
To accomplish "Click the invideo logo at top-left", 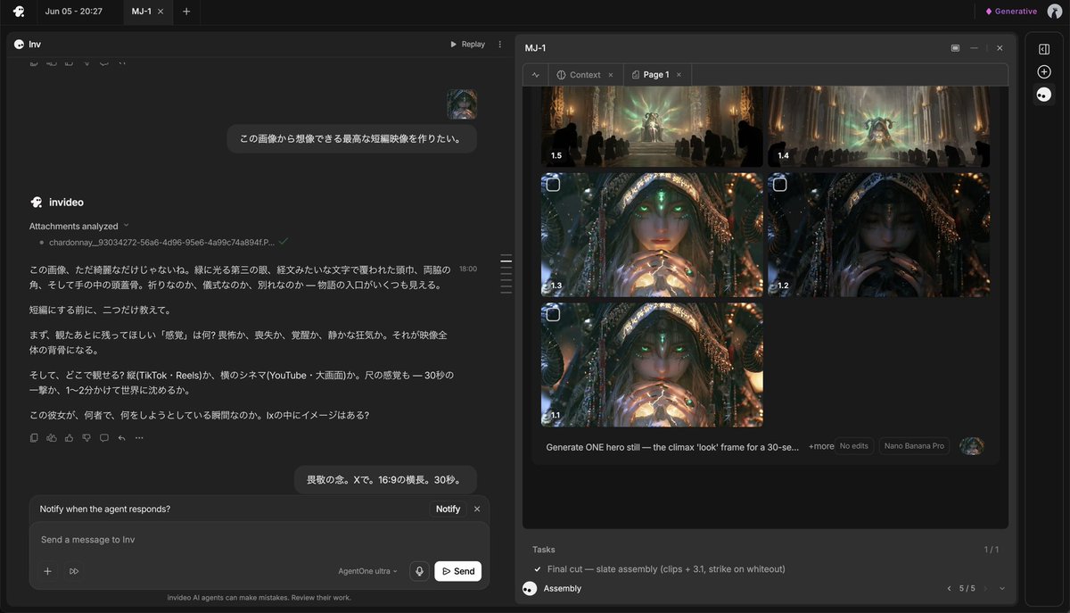I will [x=19, y=12].
